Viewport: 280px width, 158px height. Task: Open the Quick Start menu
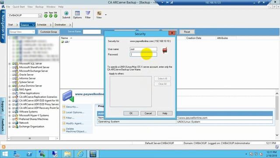18,7
